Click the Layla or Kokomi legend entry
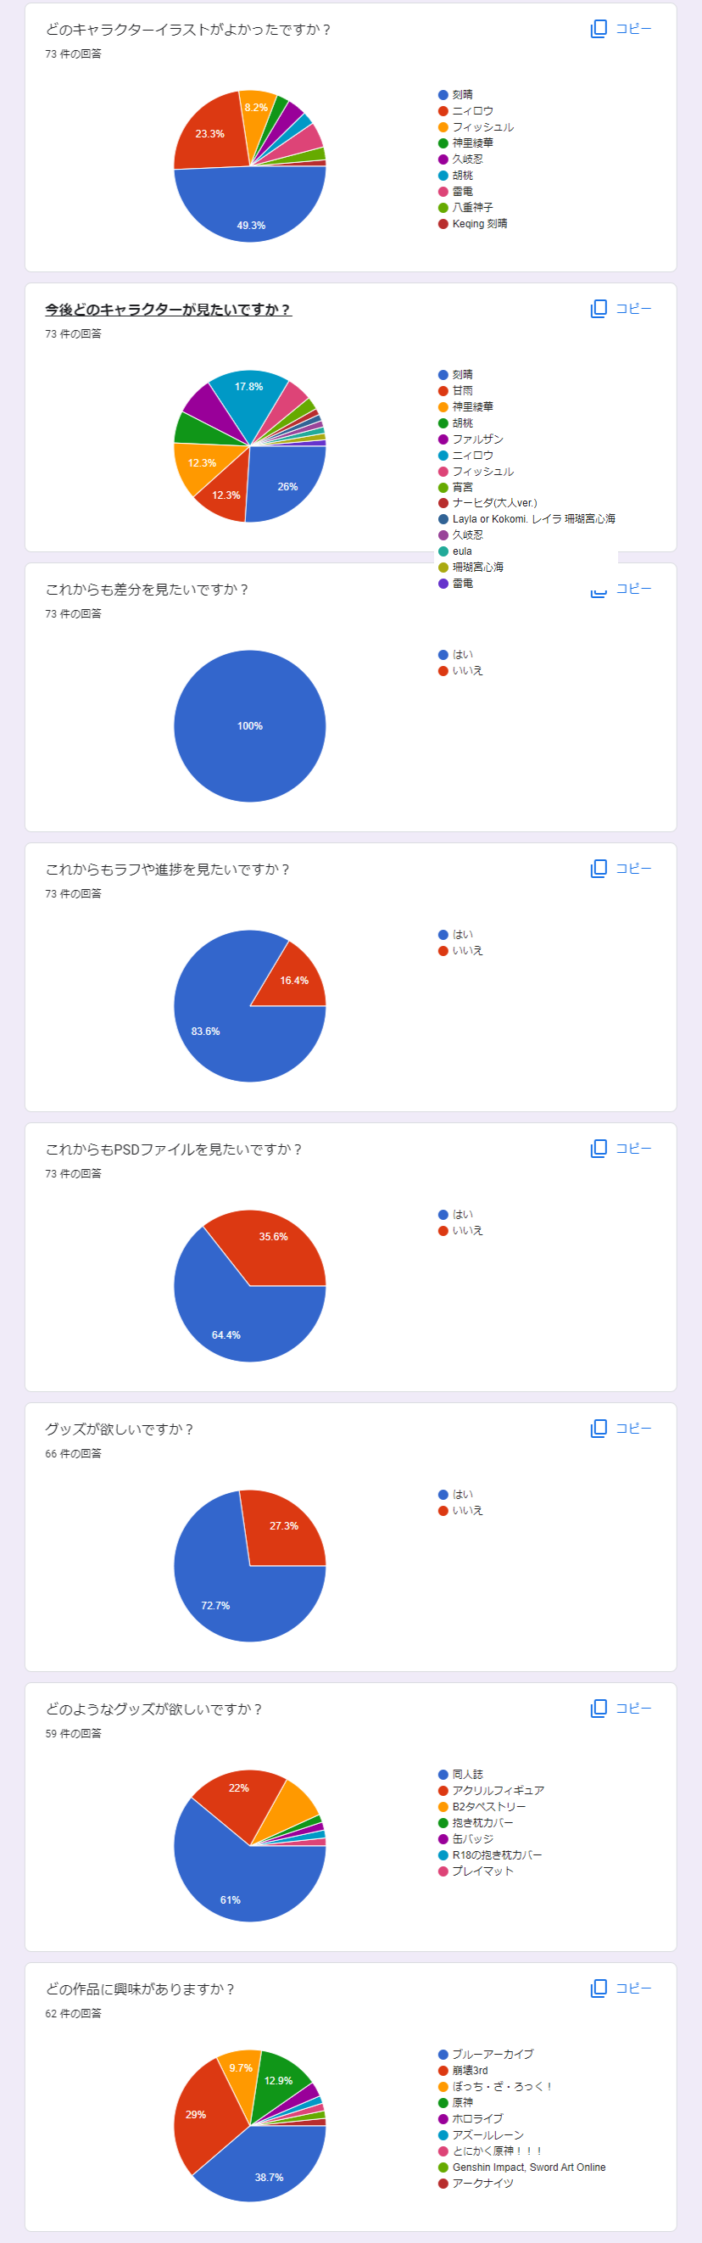702x2243 pixels. coord(532,519)
